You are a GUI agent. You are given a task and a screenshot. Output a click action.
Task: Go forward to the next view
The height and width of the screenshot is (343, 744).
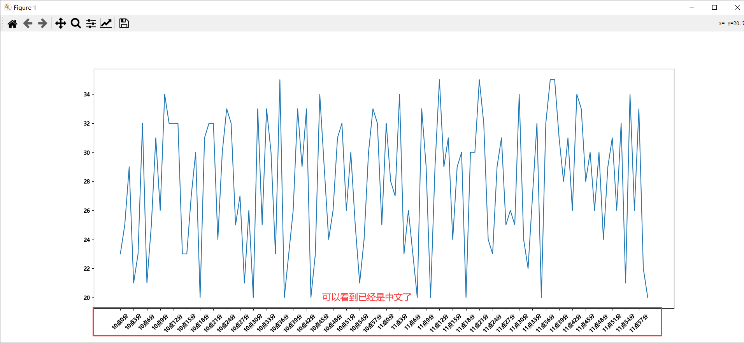[x=42, y=24]
